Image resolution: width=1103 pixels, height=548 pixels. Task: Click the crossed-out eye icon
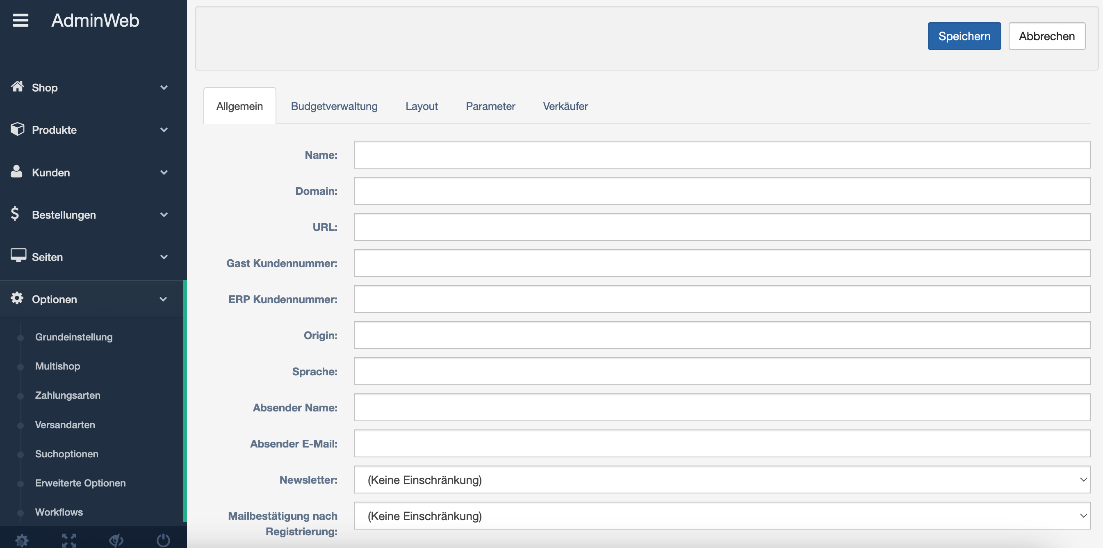tap(116, 540)
